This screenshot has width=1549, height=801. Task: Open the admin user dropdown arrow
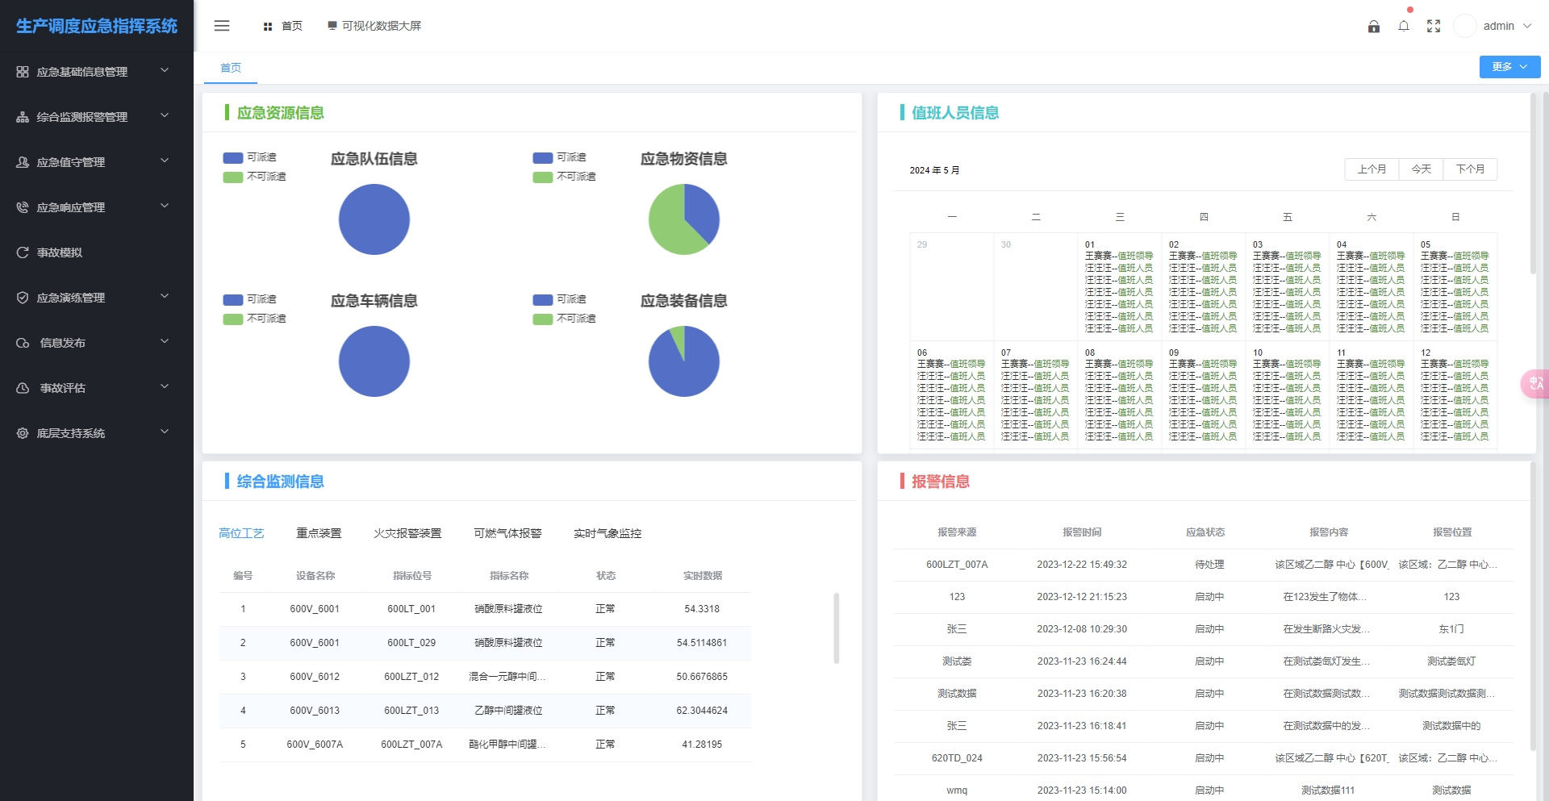click(1527, 26)
